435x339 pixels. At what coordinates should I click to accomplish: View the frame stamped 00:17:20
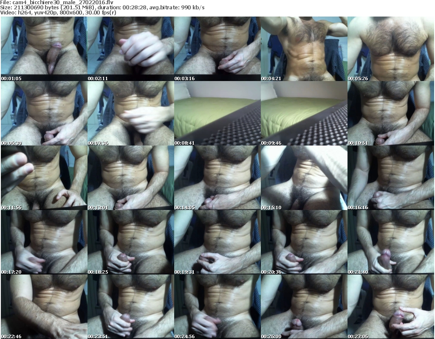[x=44, y=242]
